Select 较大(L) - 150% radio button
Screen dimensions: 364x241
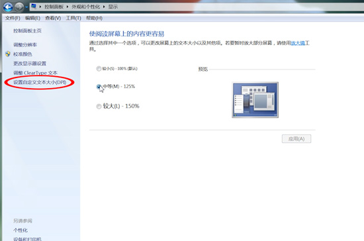coord(99,107)
